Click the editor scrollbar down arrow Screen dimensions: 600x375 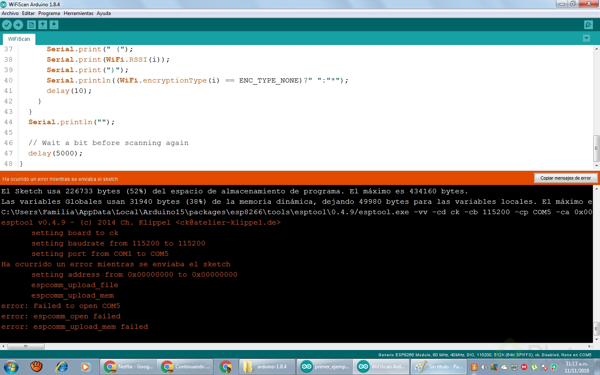pos(596,166)
